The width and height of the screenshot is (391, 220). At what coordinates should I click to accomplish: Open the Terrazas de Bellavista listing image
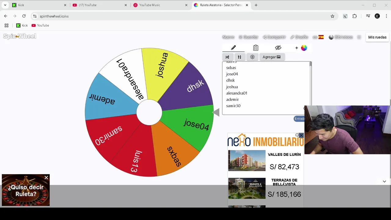point(247,188)
